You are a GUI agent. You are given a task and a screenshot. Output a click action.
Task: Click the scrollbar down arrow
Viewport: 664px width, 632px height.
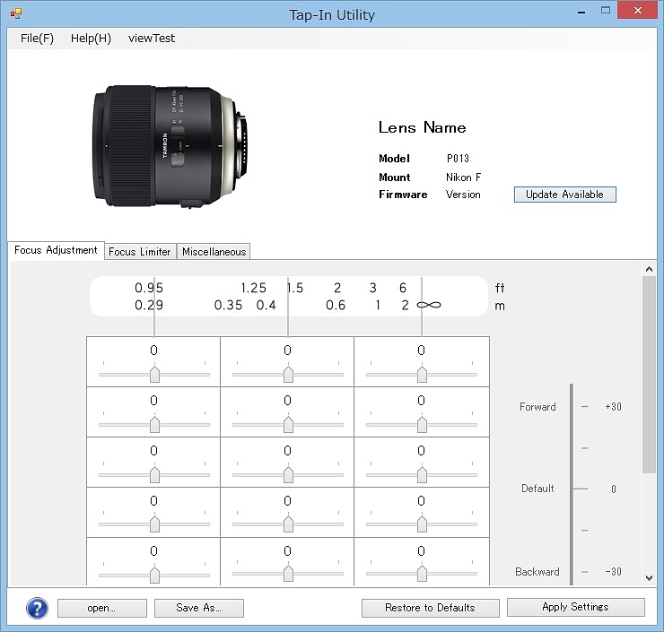click(649, 578)
